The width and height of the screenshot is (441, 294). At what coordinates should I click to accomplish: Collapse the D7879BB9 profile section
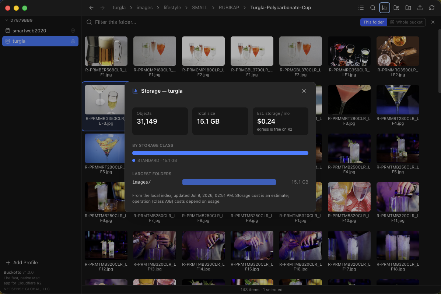7,20
